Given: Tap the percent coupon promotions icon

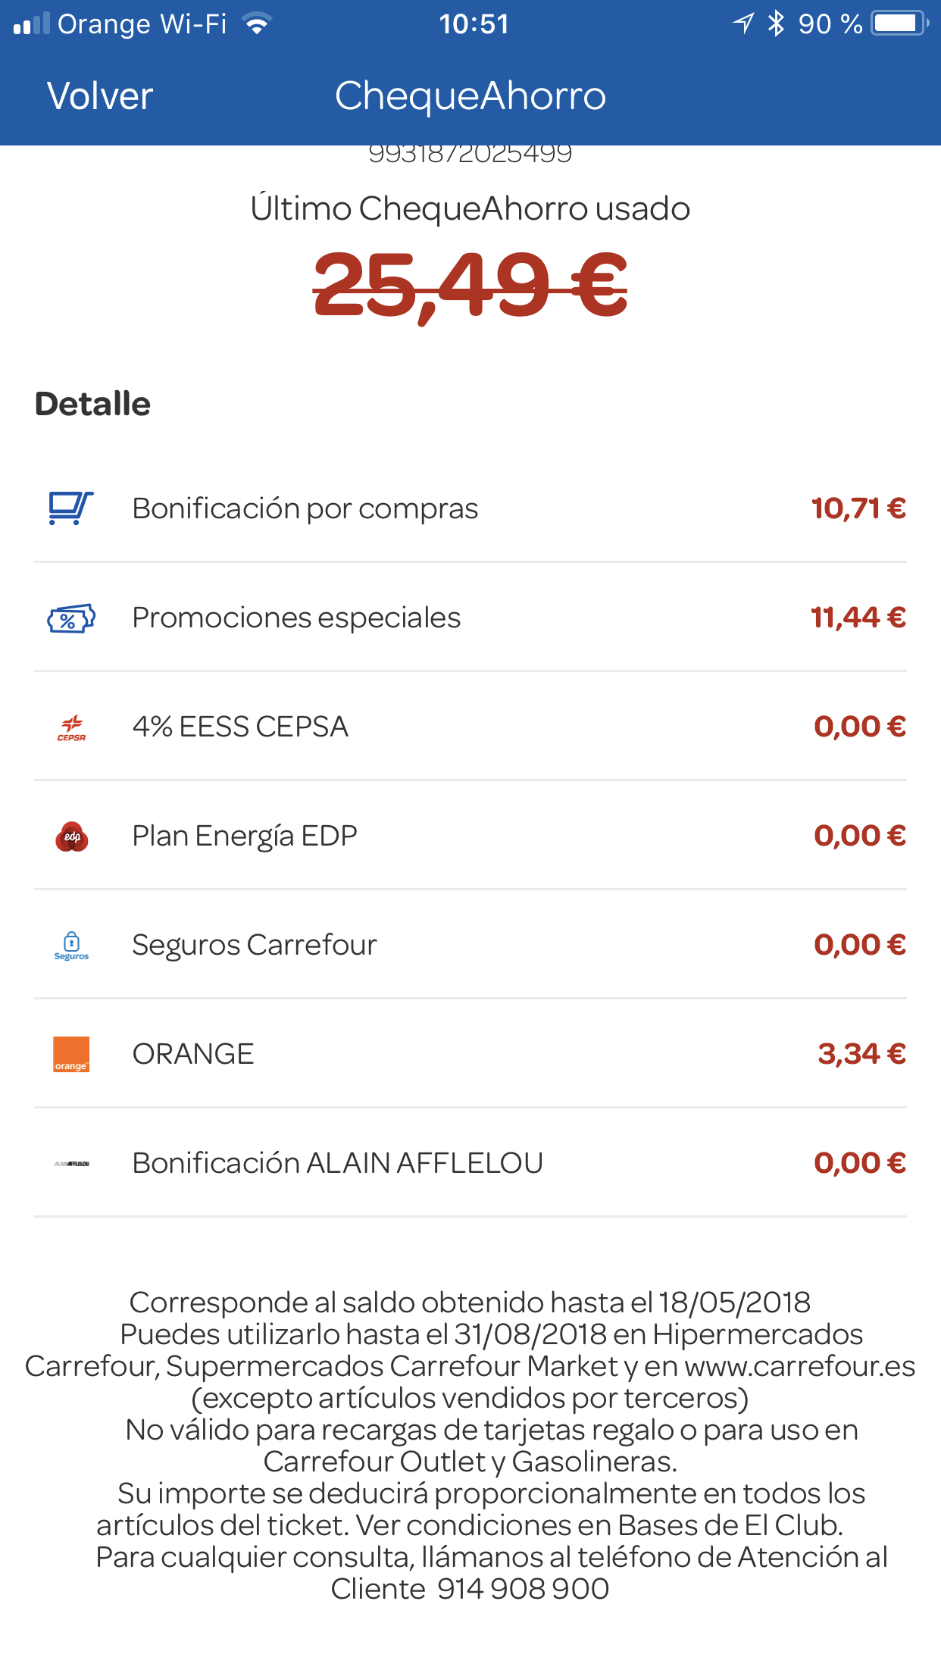Looking at the screenshot, I should pos(71,618).
